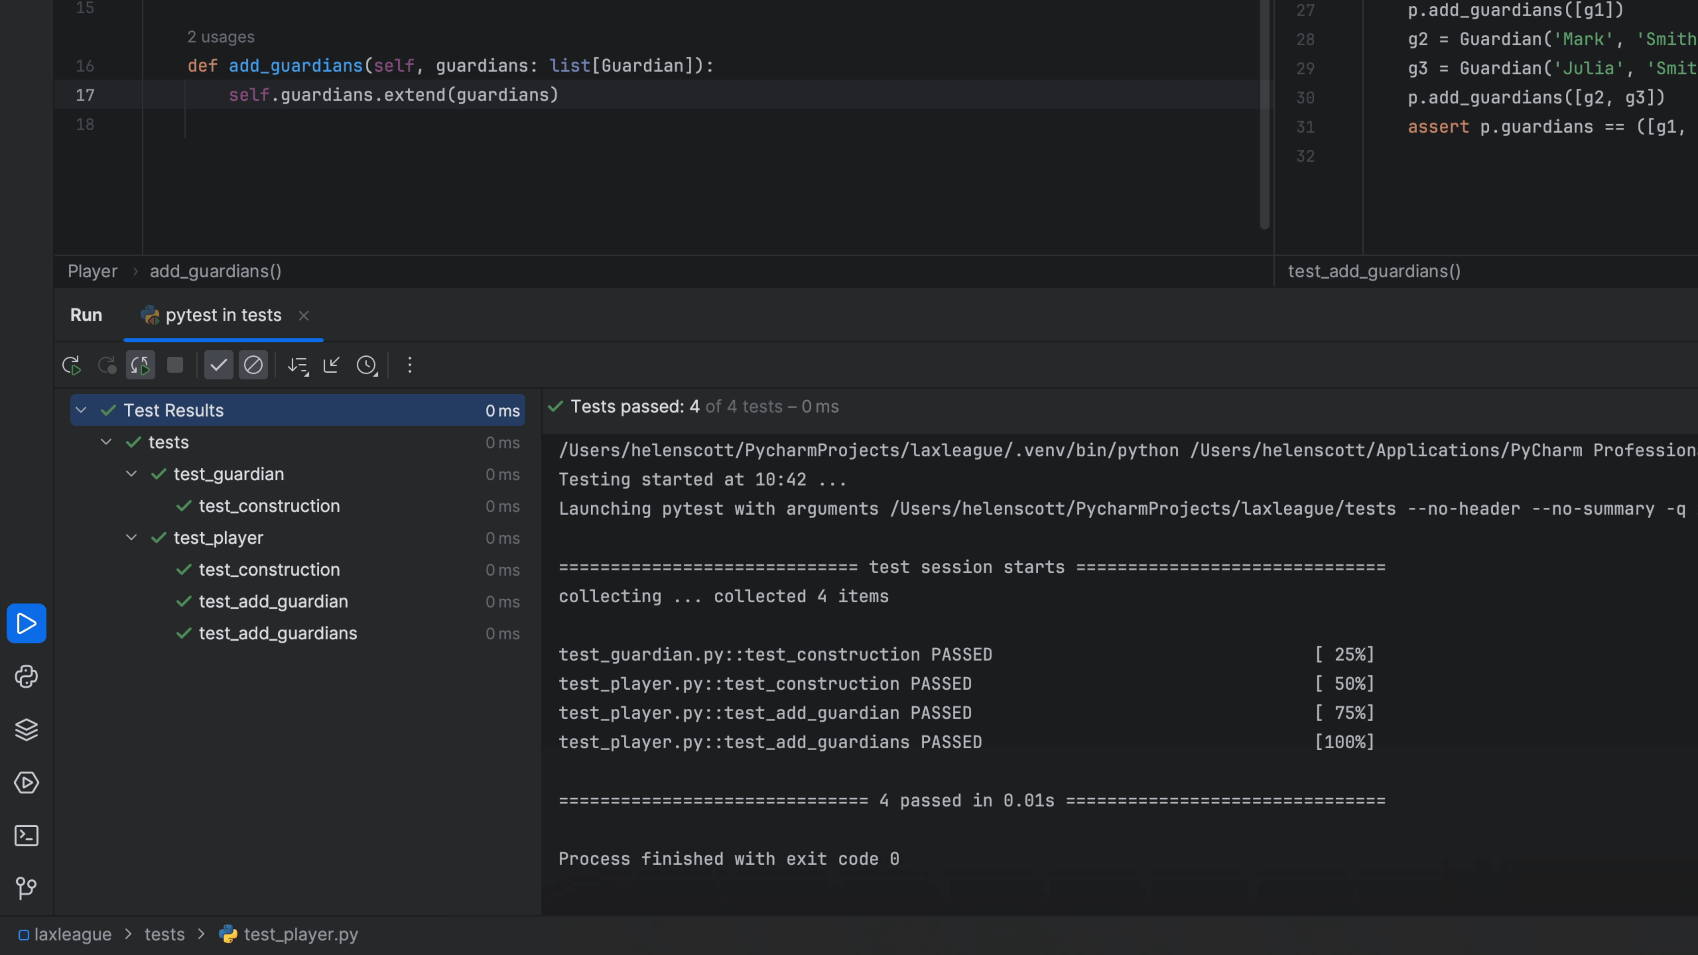
Task: Open the test run history
Action: point(367,364)
